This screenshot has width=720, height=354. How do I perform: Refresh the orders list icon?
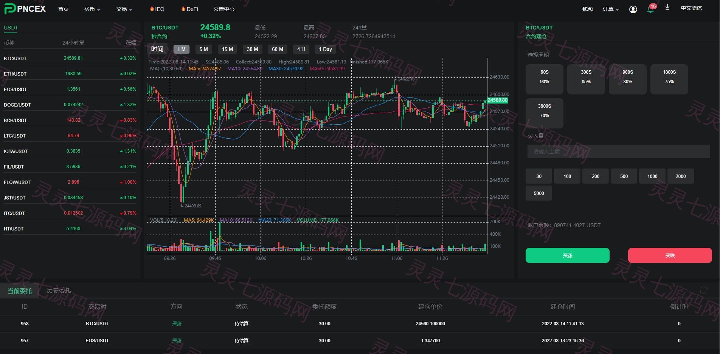[x=704, y=290]
